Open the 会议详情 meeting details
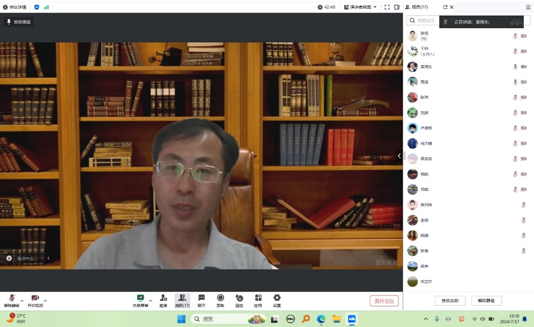The width and height of the screenshot is (534, 327). [15, 7]
